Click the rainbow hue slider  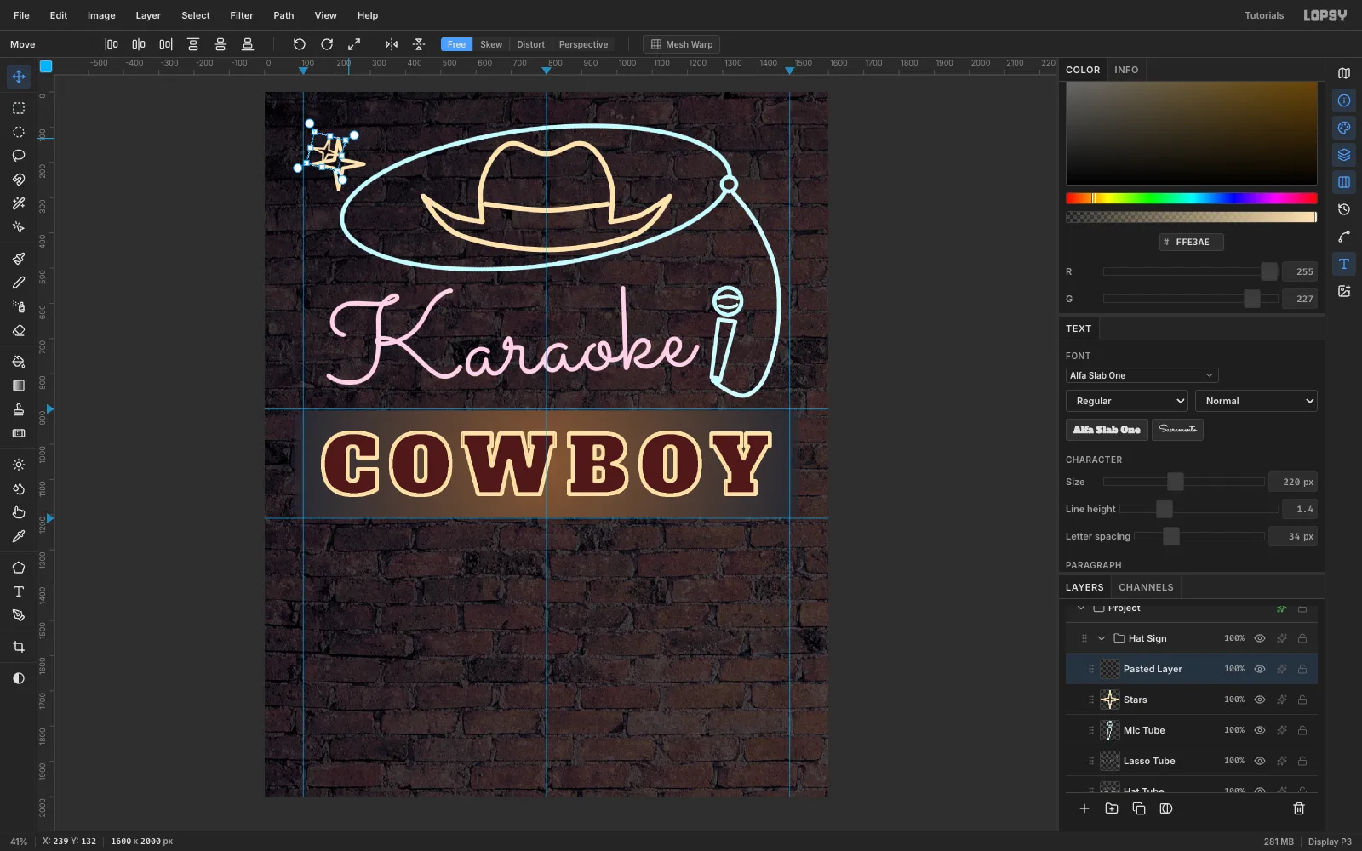[x=1192, y=198]
